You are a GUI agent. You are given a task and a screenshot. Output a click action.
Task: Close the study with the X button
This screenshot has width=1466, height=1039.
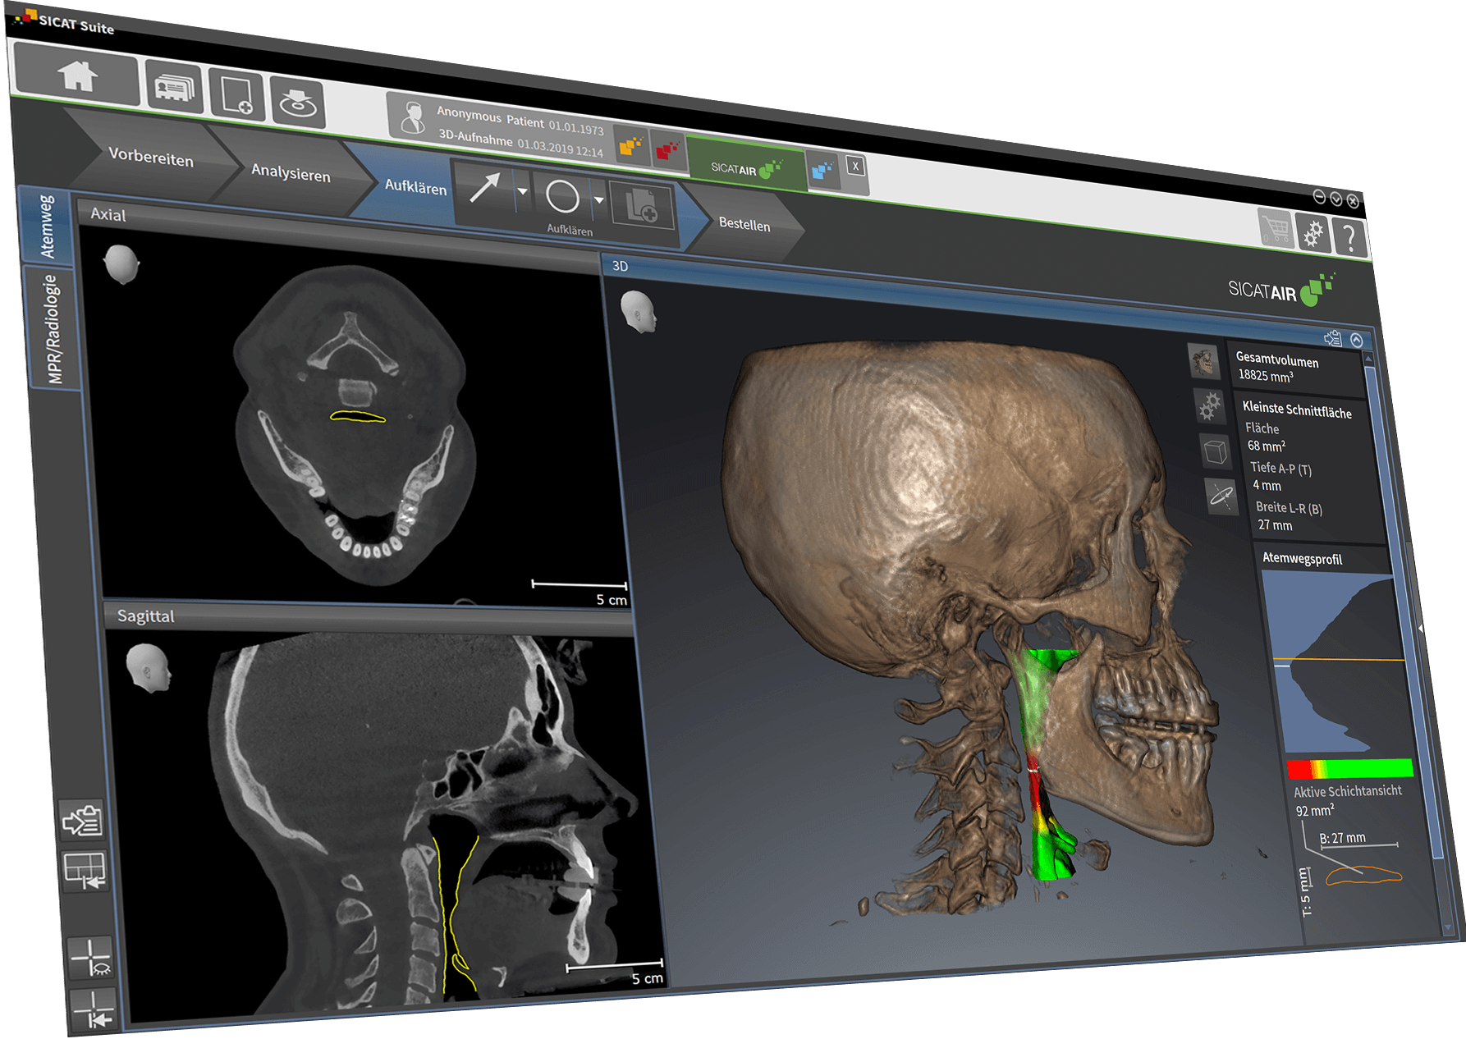[854, 166]
